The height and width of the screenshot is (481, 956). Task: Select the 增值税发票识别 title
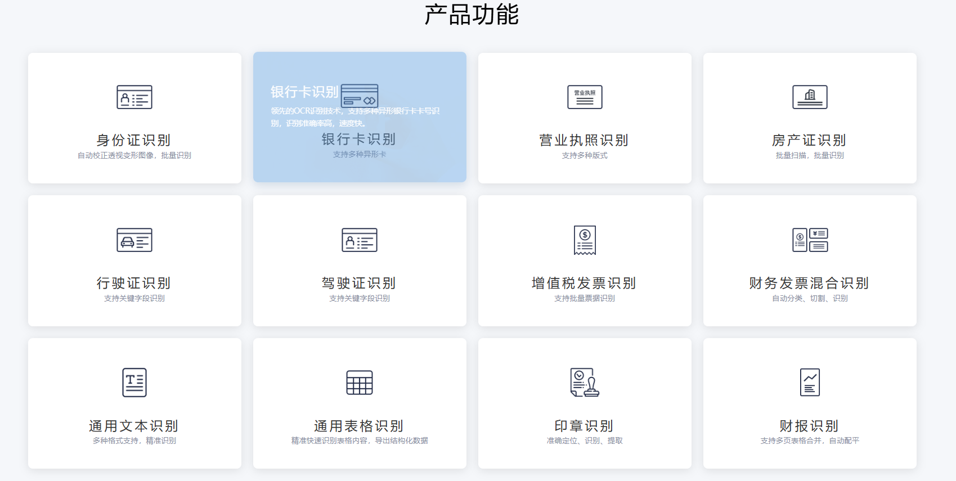(584, 283)
